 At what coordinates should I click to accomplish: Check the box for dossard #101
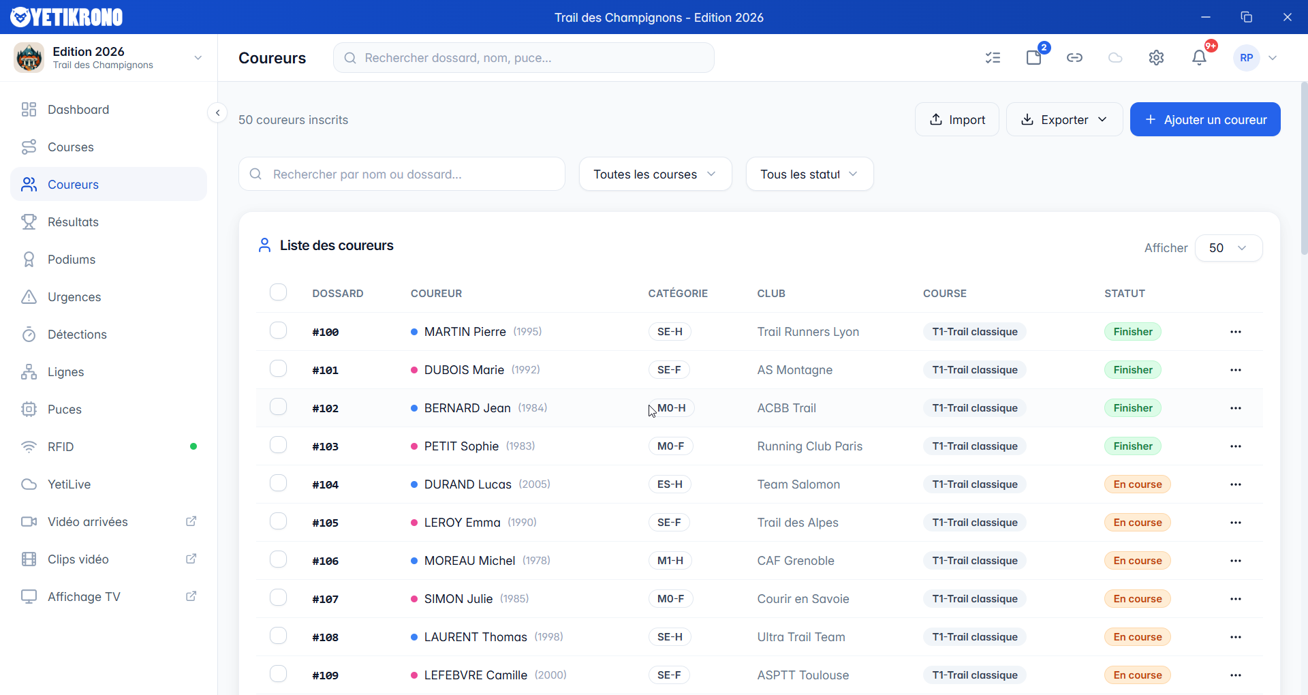click(278, 369)
